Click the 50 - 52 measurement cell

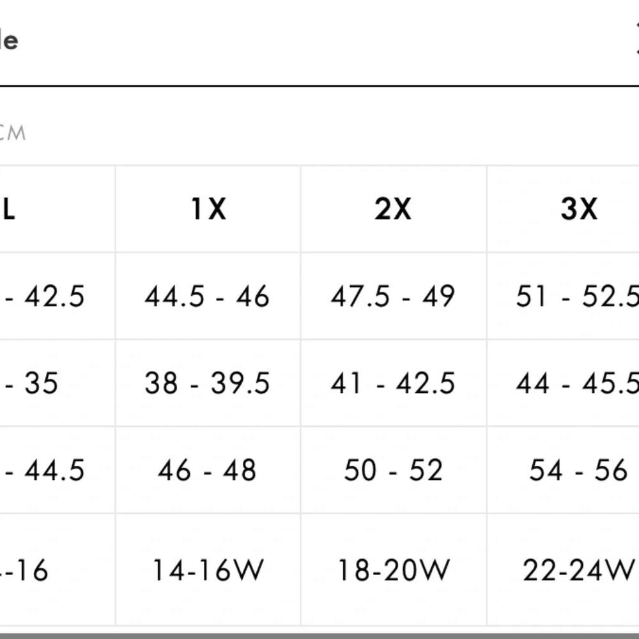click(393, 471)
